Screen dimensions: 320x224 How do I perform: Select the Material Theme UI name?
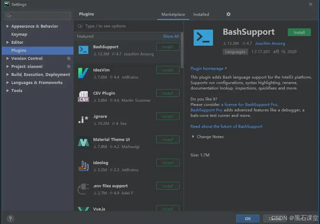[112, 140]
